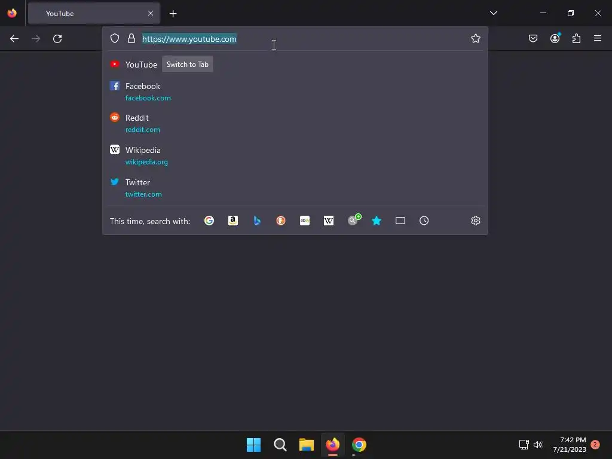Viewport: 612px width, 459px height.
Task: Open search settings gear
Action: (x=475, y=221)
